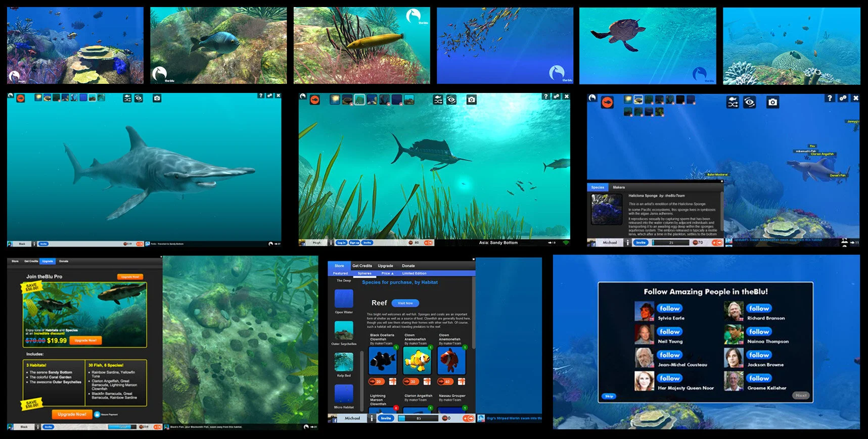Select the Spheres sub-tab
This screenshot has width=868, height=439.
click(364, 273)
